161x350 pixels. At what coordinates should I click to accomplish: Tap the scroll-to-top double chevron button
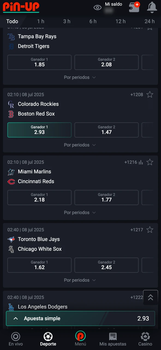pos(151,297)
